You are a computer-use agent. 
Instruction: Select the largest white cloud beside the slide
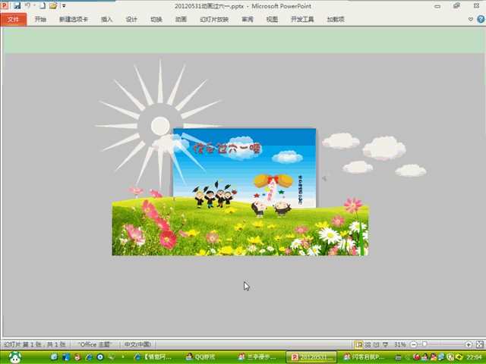click(x=384, y=148)
